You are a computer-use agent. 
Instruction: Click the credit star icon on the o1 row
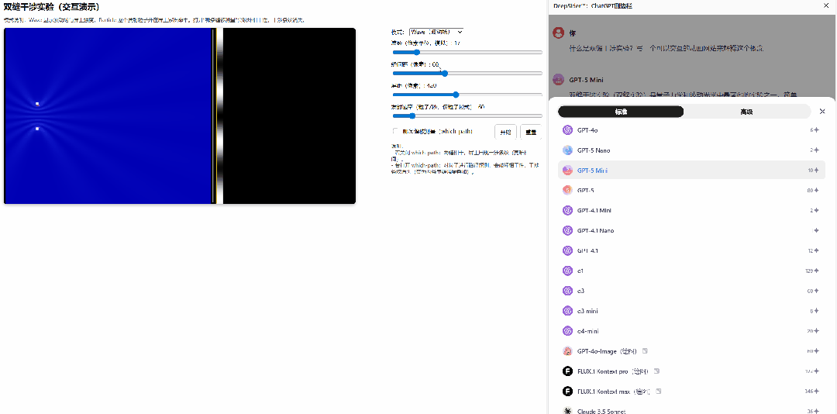(817, 271)
